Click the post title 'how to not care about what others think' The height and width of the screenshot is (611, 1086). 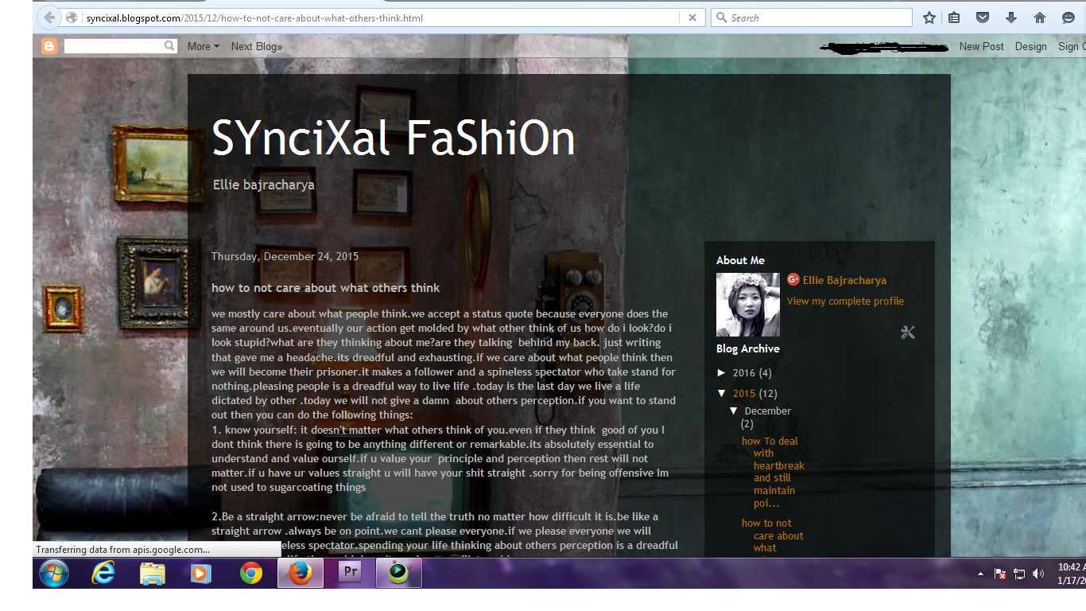[x=326, y=288]
